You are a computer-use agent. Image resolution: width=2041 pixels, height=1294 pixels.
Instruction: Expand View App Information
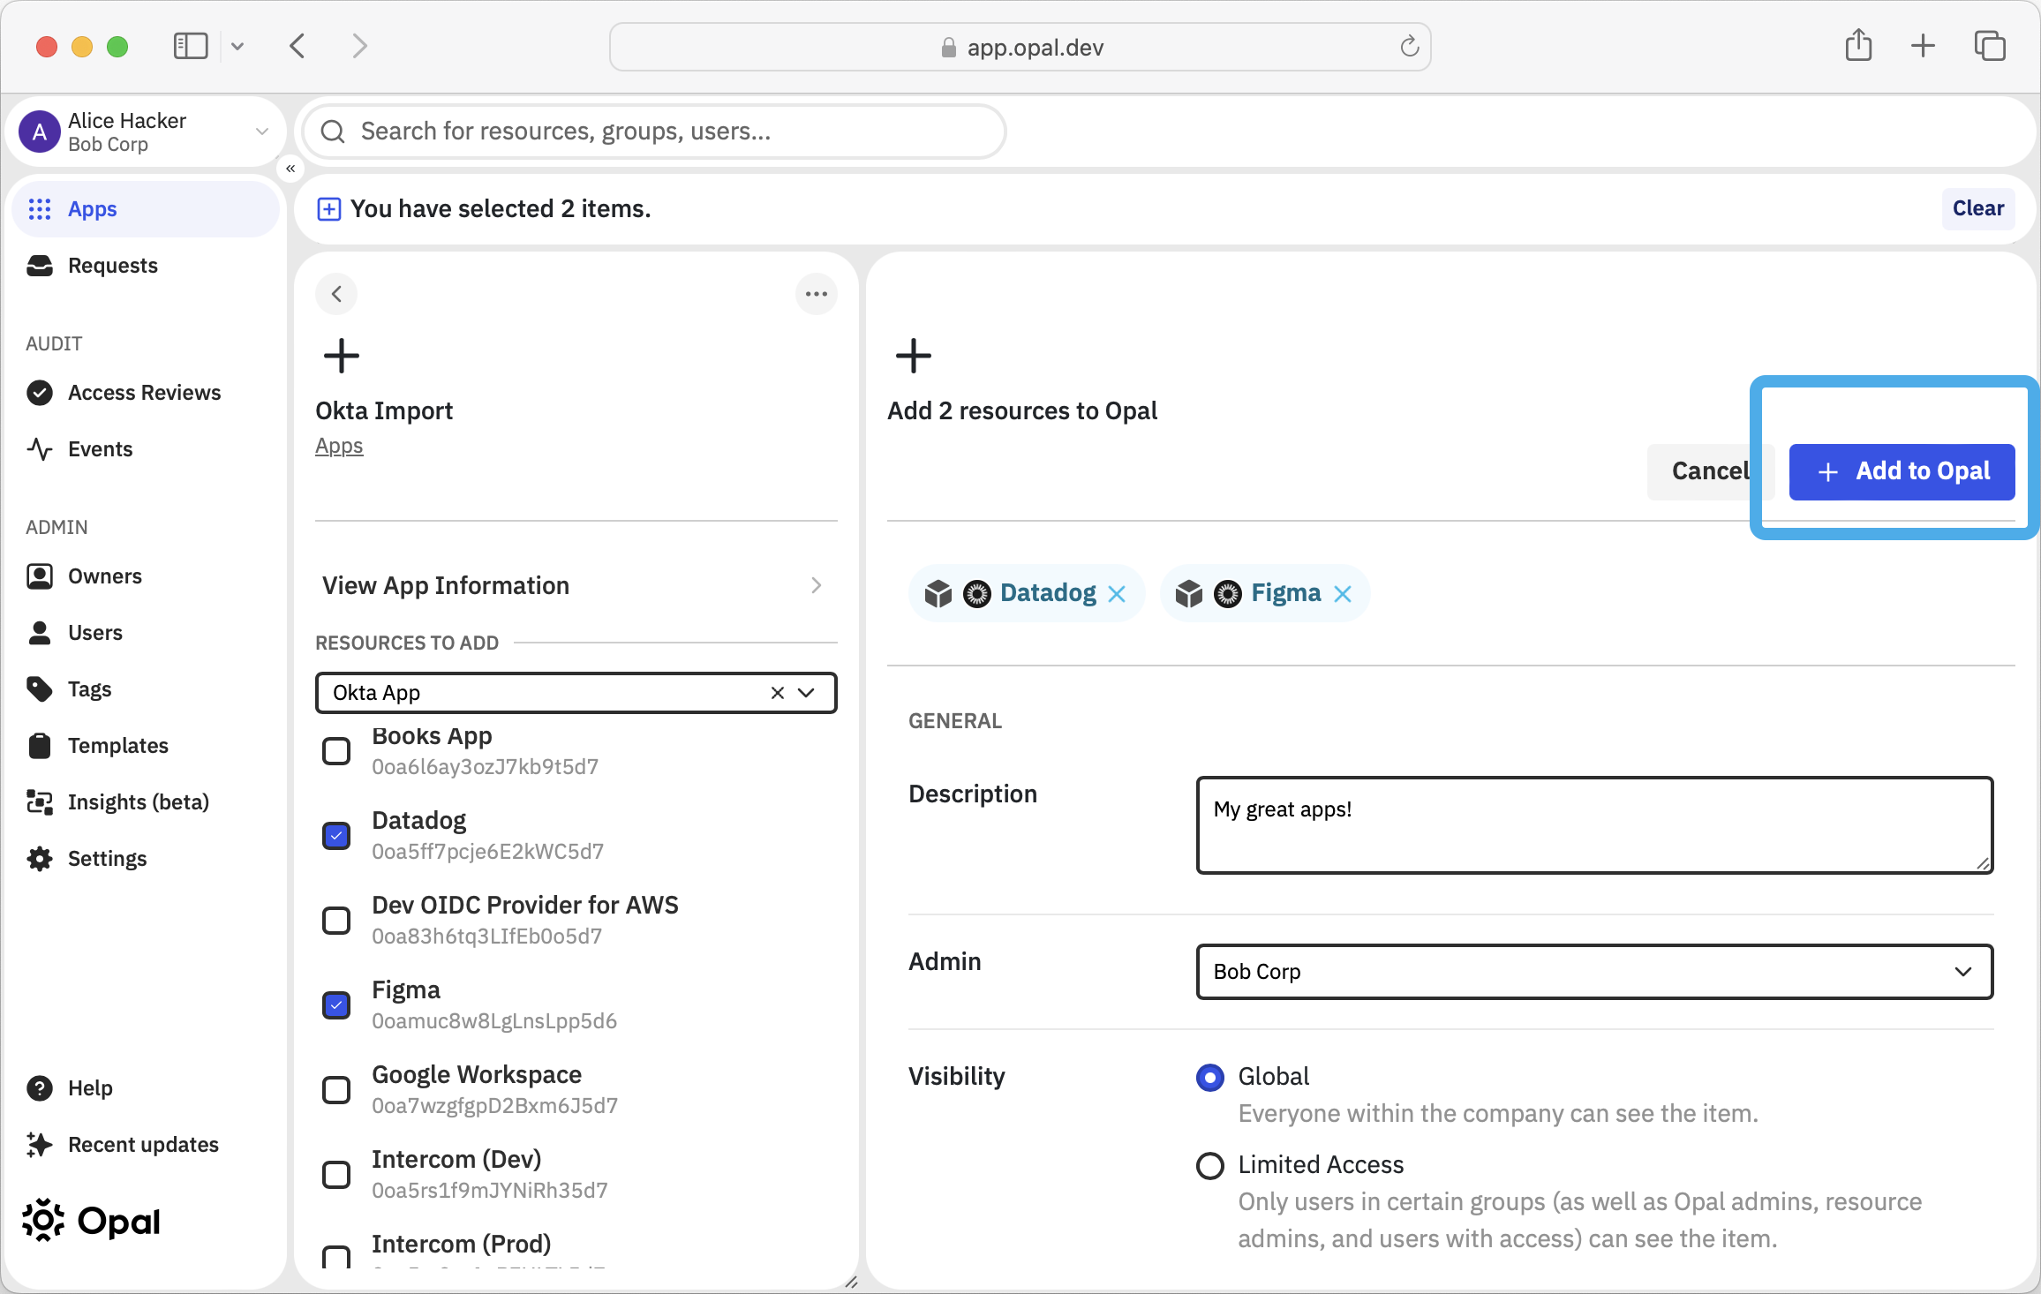click(x=576, y=585)
